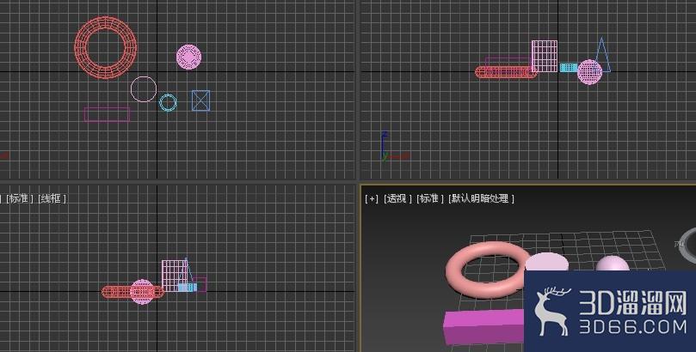
Task: Select the pink sphere in the left viewport
Action: click(142, 292)
